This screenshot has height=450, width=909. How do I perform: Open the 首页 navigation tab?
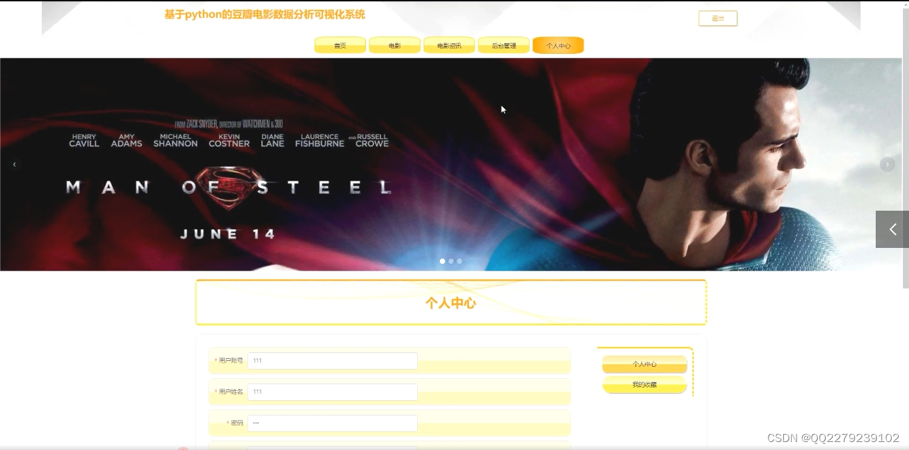pyautogui.click(x=340, y=45)
